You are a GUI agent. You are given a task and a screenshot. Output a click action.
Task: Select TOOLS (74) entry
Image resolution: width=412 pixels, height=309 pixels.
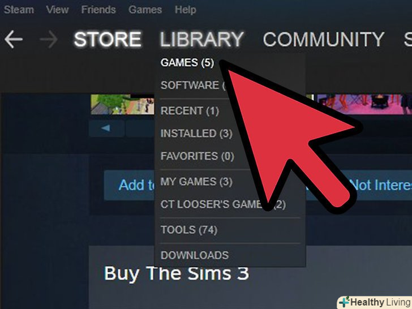tap(189, 230)
